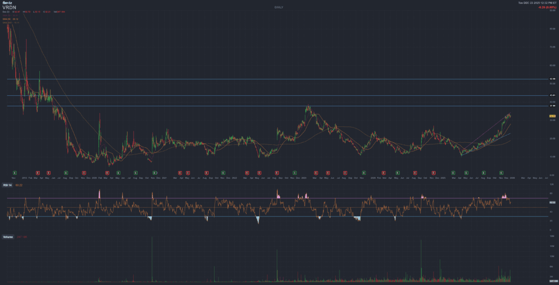This screenshot has width=559, height=285.
Task: Toggle the SMA 200 overlay label
Action: (8, 23)
